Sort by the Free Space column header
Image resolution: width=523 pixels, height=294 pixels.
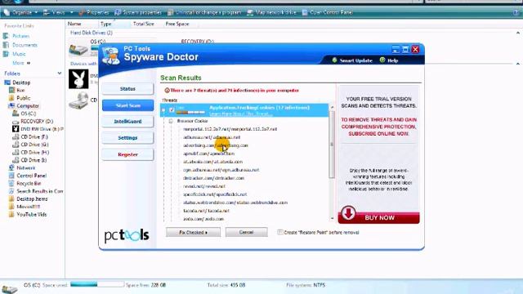pos(178,24)
